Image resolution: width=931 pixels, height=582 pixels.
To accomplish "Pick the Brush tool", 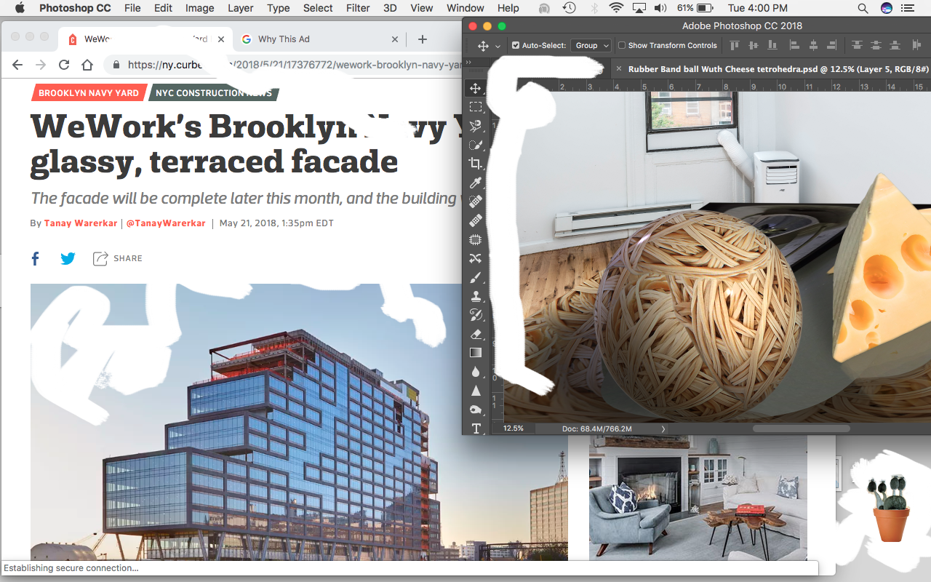I will click(475, 278).
